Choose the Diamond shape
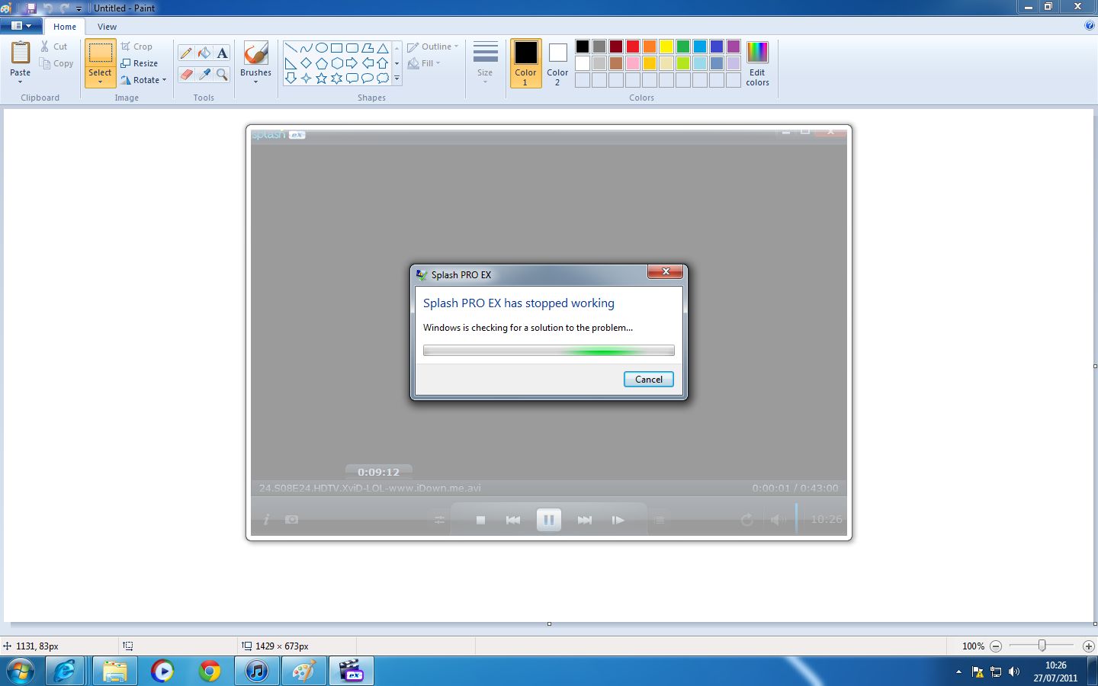Viewport: 1098px width, 686px height. pos(307,63)
